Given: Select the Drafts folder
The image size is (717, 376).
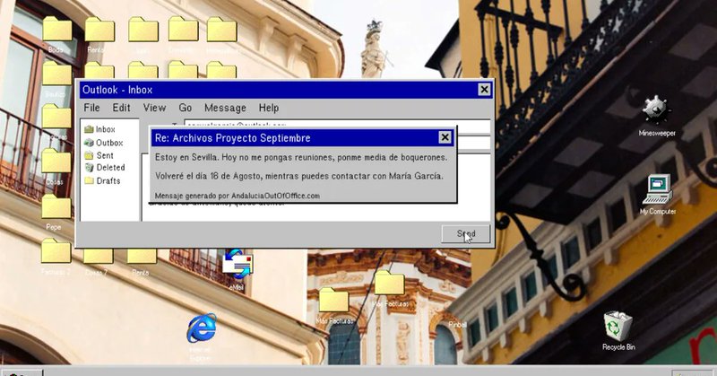Looking at the screenshot, I should click(102, 181).
